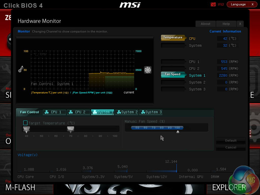260x195 pixels.
Task: Click the EXPLORER tile in background
Action: click(229, 188)
